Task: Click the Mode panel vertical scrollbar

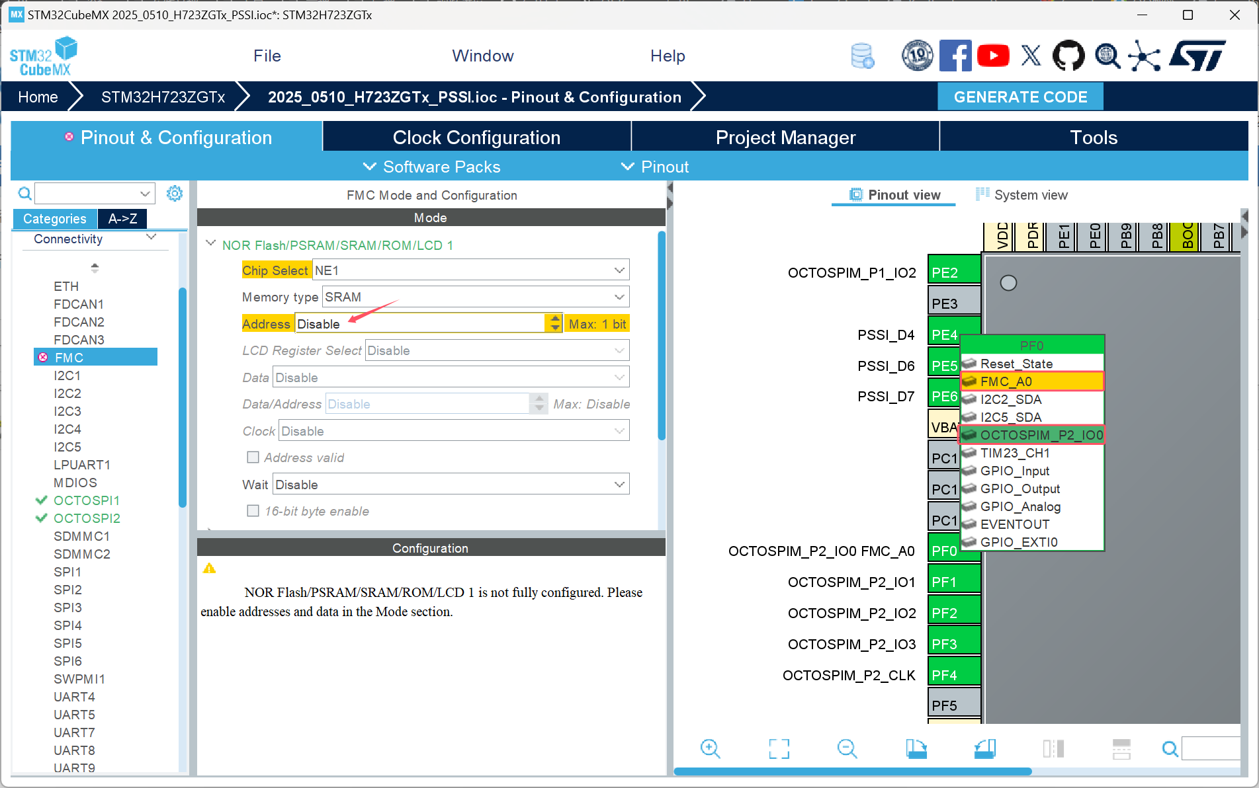Action: click(x=662, y=335)
